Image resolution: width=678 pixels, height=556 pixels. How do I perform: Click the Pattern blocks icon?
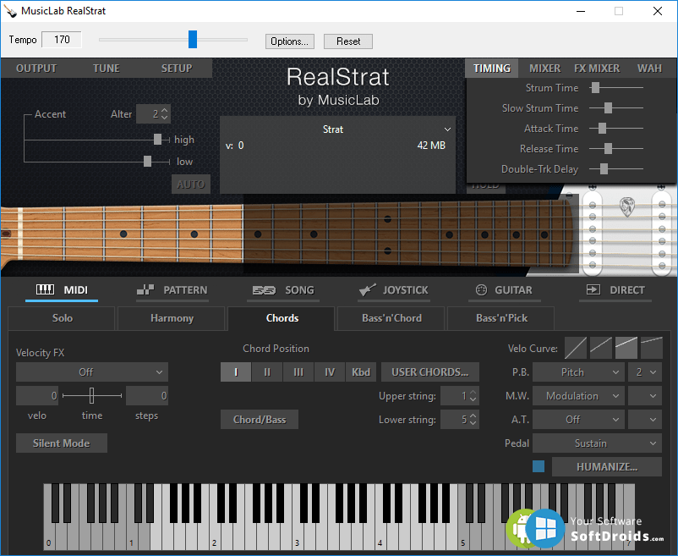coord(145,290)
